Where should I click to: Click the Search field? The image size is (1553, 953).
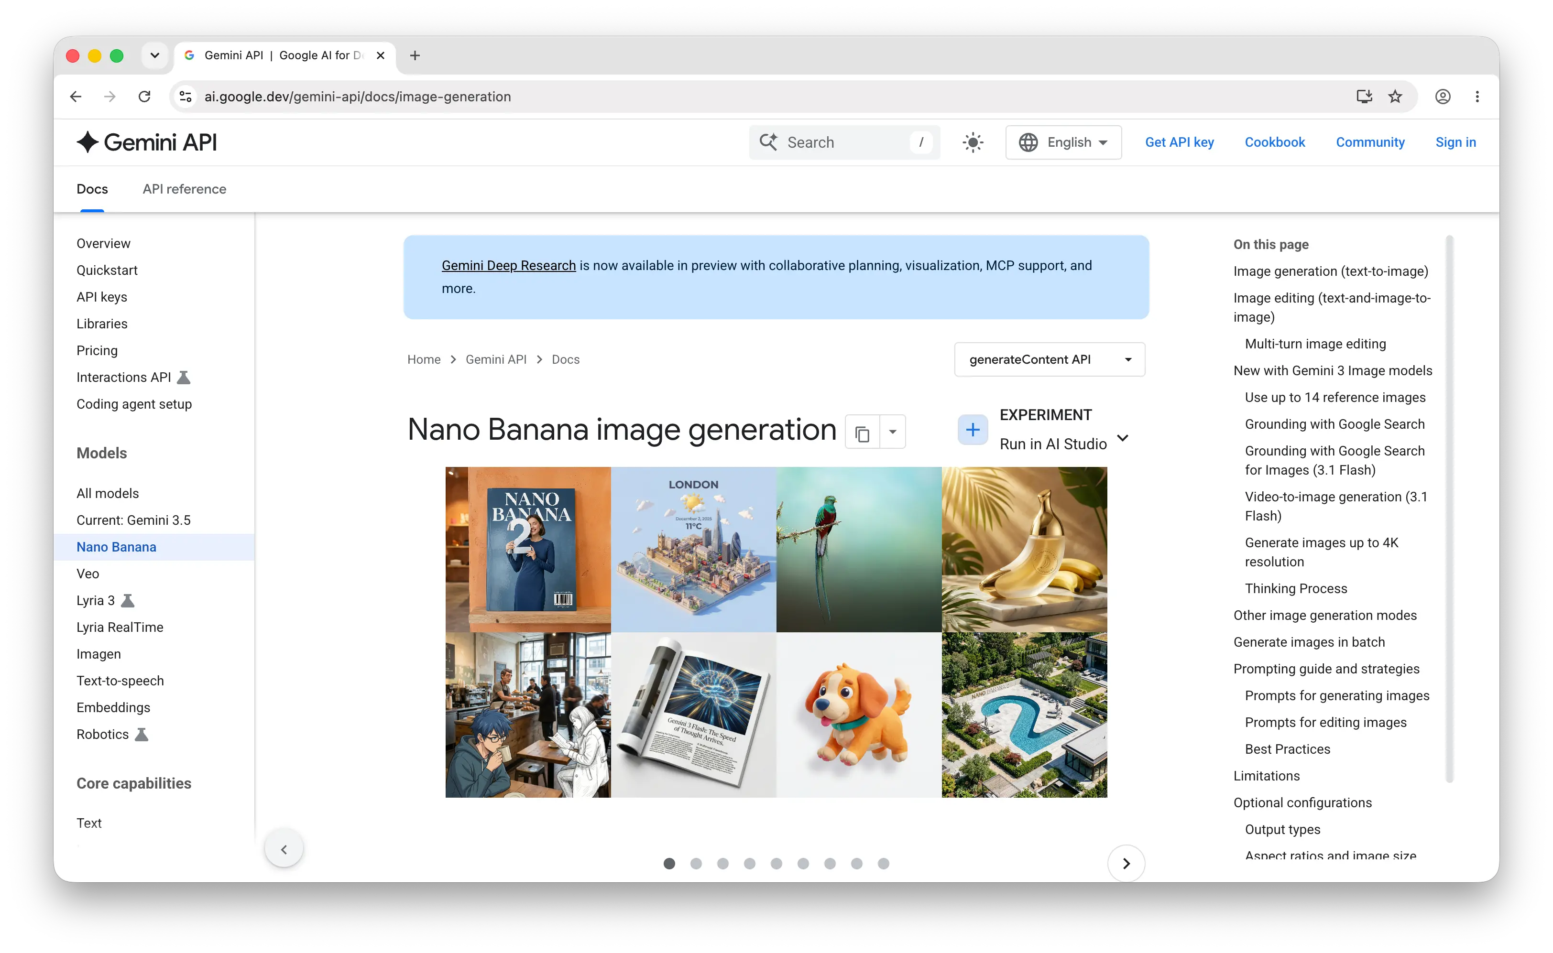844,142
